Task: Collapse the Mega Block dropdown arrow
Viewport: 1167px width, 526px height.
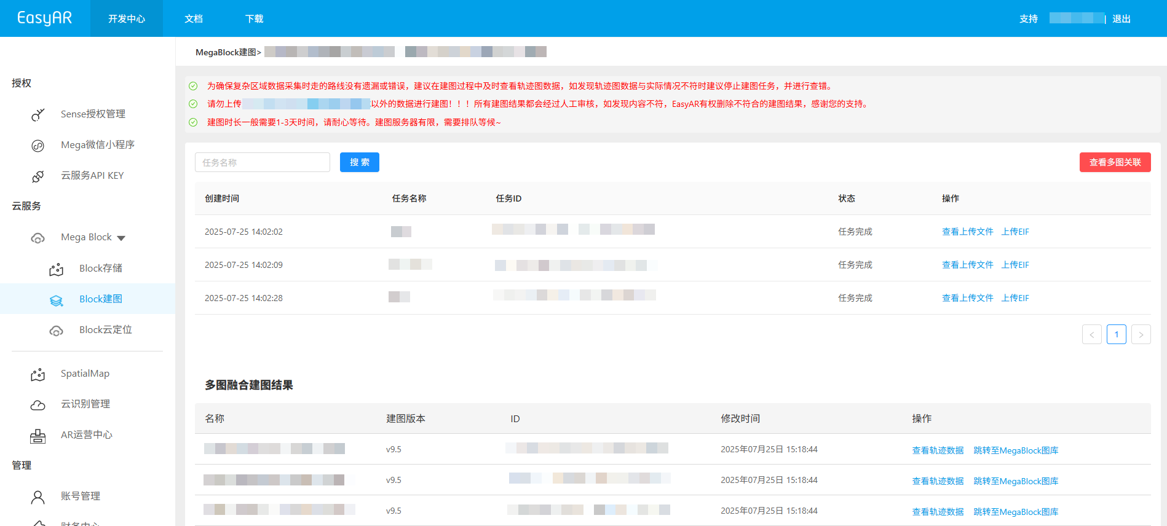Action: point(121,238)
